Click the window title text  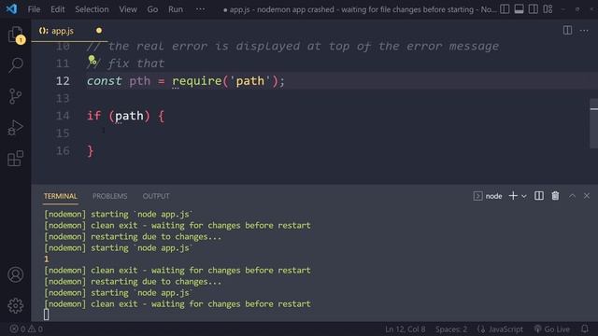coord(360,9)
